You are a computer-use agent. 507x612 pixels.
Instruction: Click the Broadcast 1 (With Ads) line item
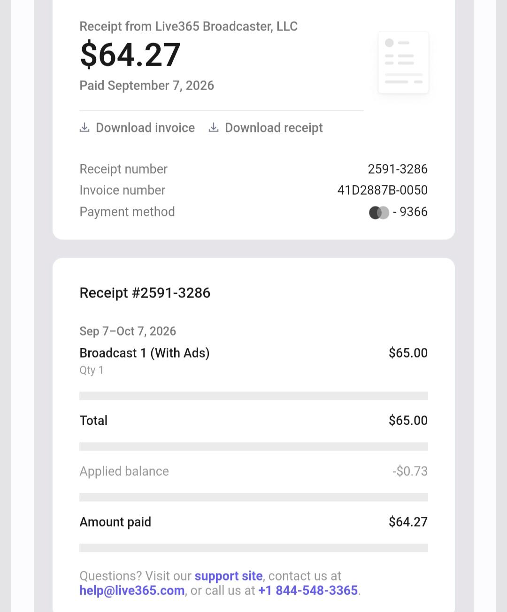point(145,353)
